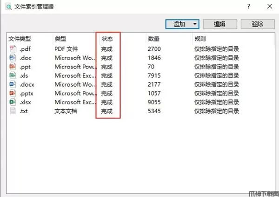Viewport: 279px width, 197px height.
Task: Select the .xlsx row label
Action: coord(25,102)
